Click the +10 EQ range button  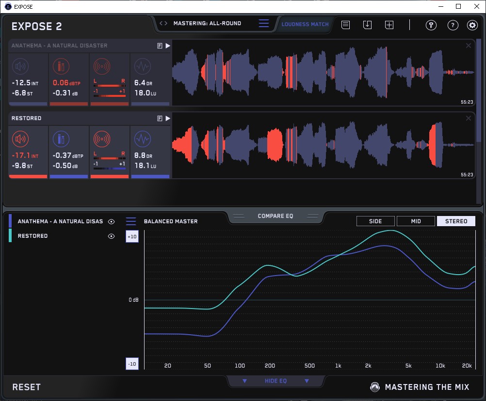(x=132, y=236)
